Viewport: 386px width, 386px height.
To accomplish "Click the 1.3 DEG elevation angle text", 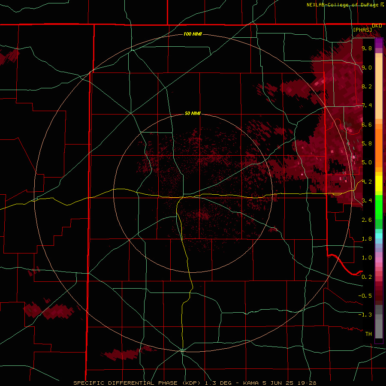I will (218, 383).
